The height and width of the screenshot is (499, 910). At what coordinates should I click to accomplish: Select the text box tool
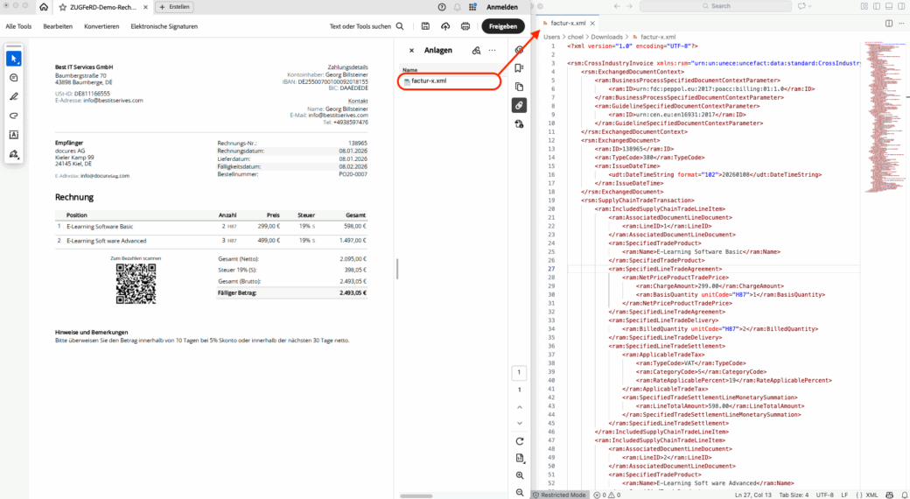(14, 135)
